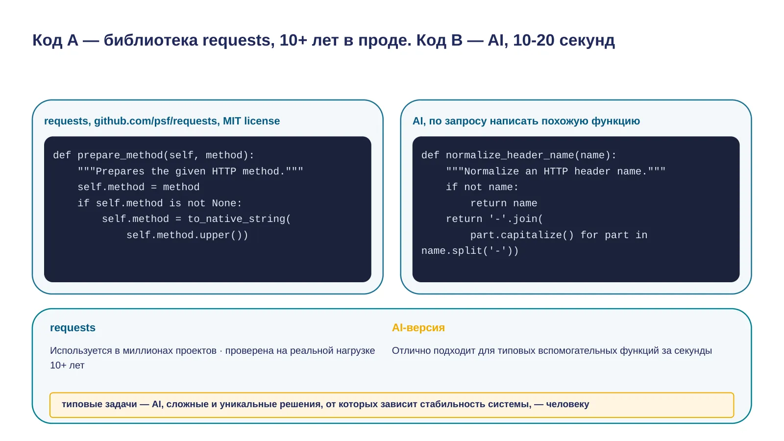Click the caption 'requests, github.com/psf/requests, MIT license'

pos(162,121)
